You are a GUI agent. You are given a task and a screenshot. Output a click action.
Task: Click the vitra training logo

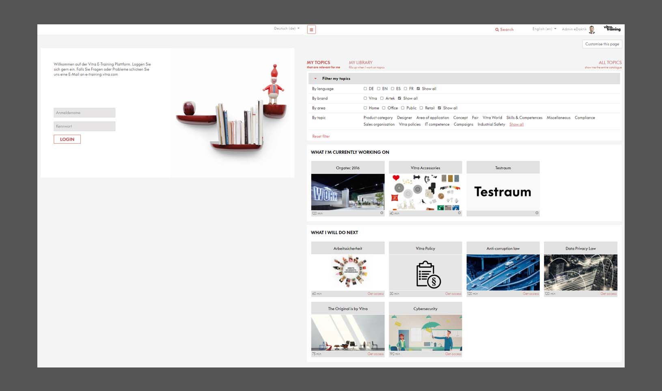pos(612,28)
